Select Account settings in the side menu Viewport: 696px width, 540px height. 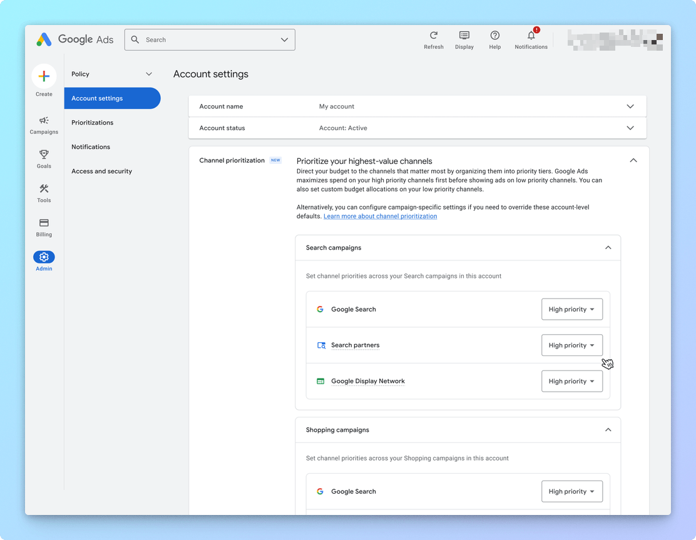pyautogui.click(x=112, y=98)
